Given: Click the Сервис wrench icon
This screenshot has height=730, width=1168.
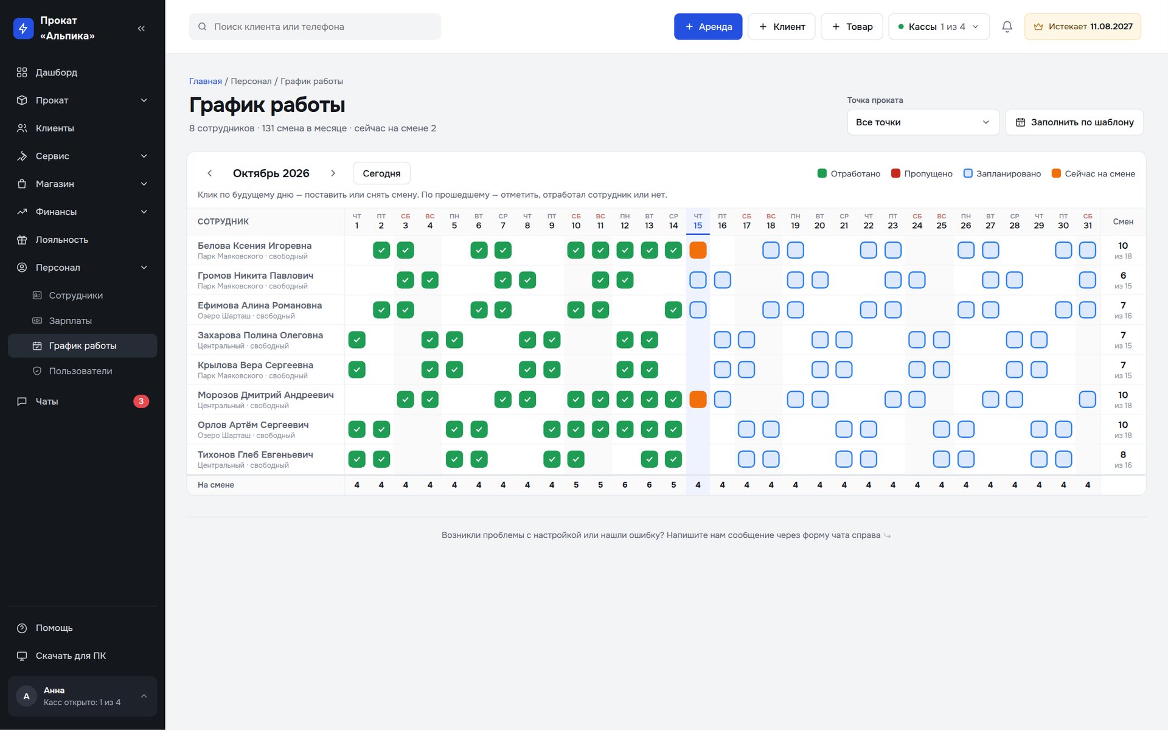Looking at the screenshot, I should click(22, 156).
